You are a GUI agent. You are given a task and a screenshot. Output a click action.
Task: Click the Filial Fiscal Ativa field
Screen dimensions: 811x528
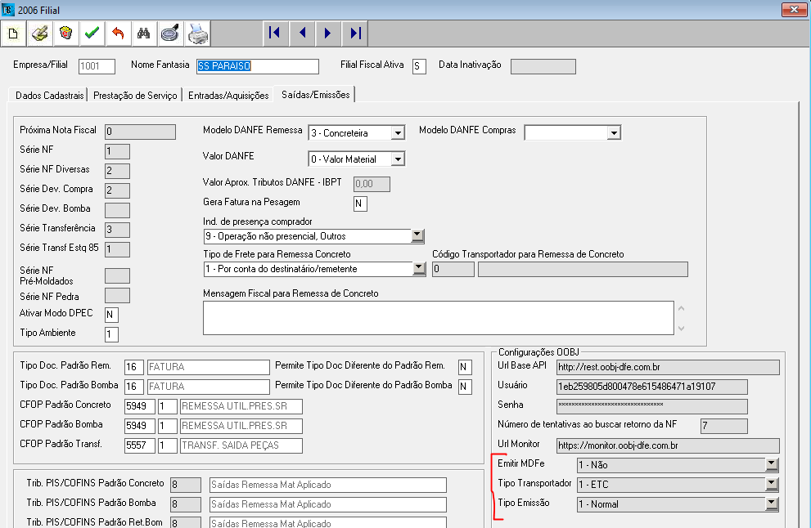coord(419,66)
